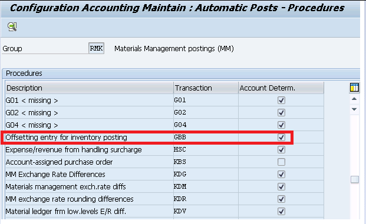Click the Description column header
366x224 pixels.
[90, 88]
